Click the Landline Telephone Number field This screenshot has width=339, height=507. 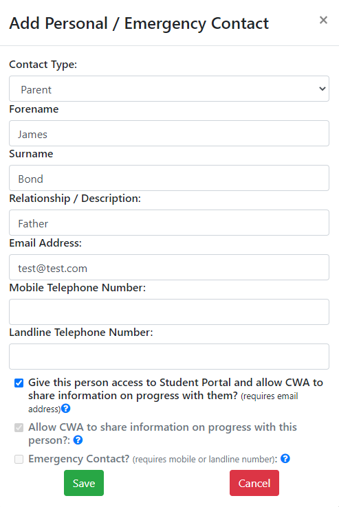click(x=169, y=357)
